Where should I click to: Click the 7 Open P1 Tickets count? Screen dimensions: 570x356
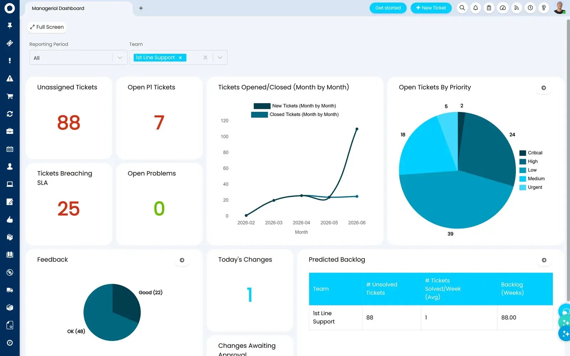(159, 123)
